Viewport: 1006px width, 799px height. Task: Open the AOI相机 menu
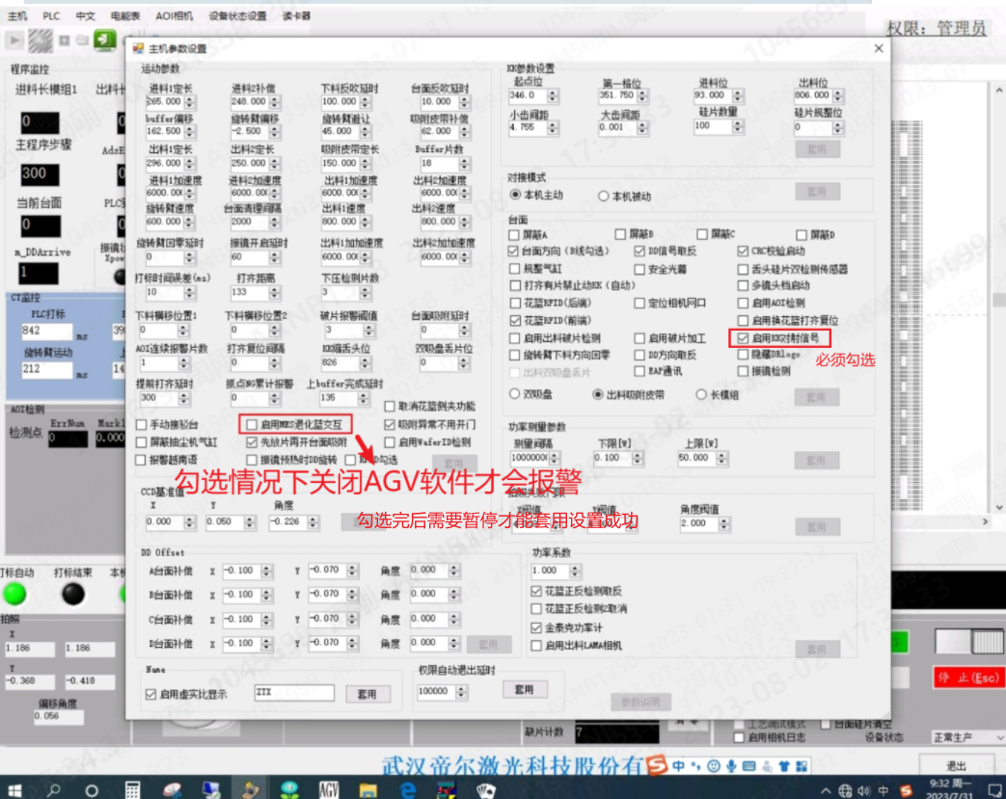tap(174, 15)
